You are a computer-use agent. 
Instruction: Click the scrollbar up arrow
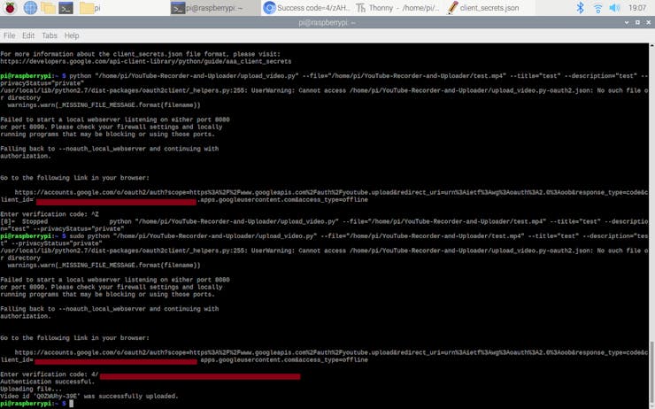point(652,44)
